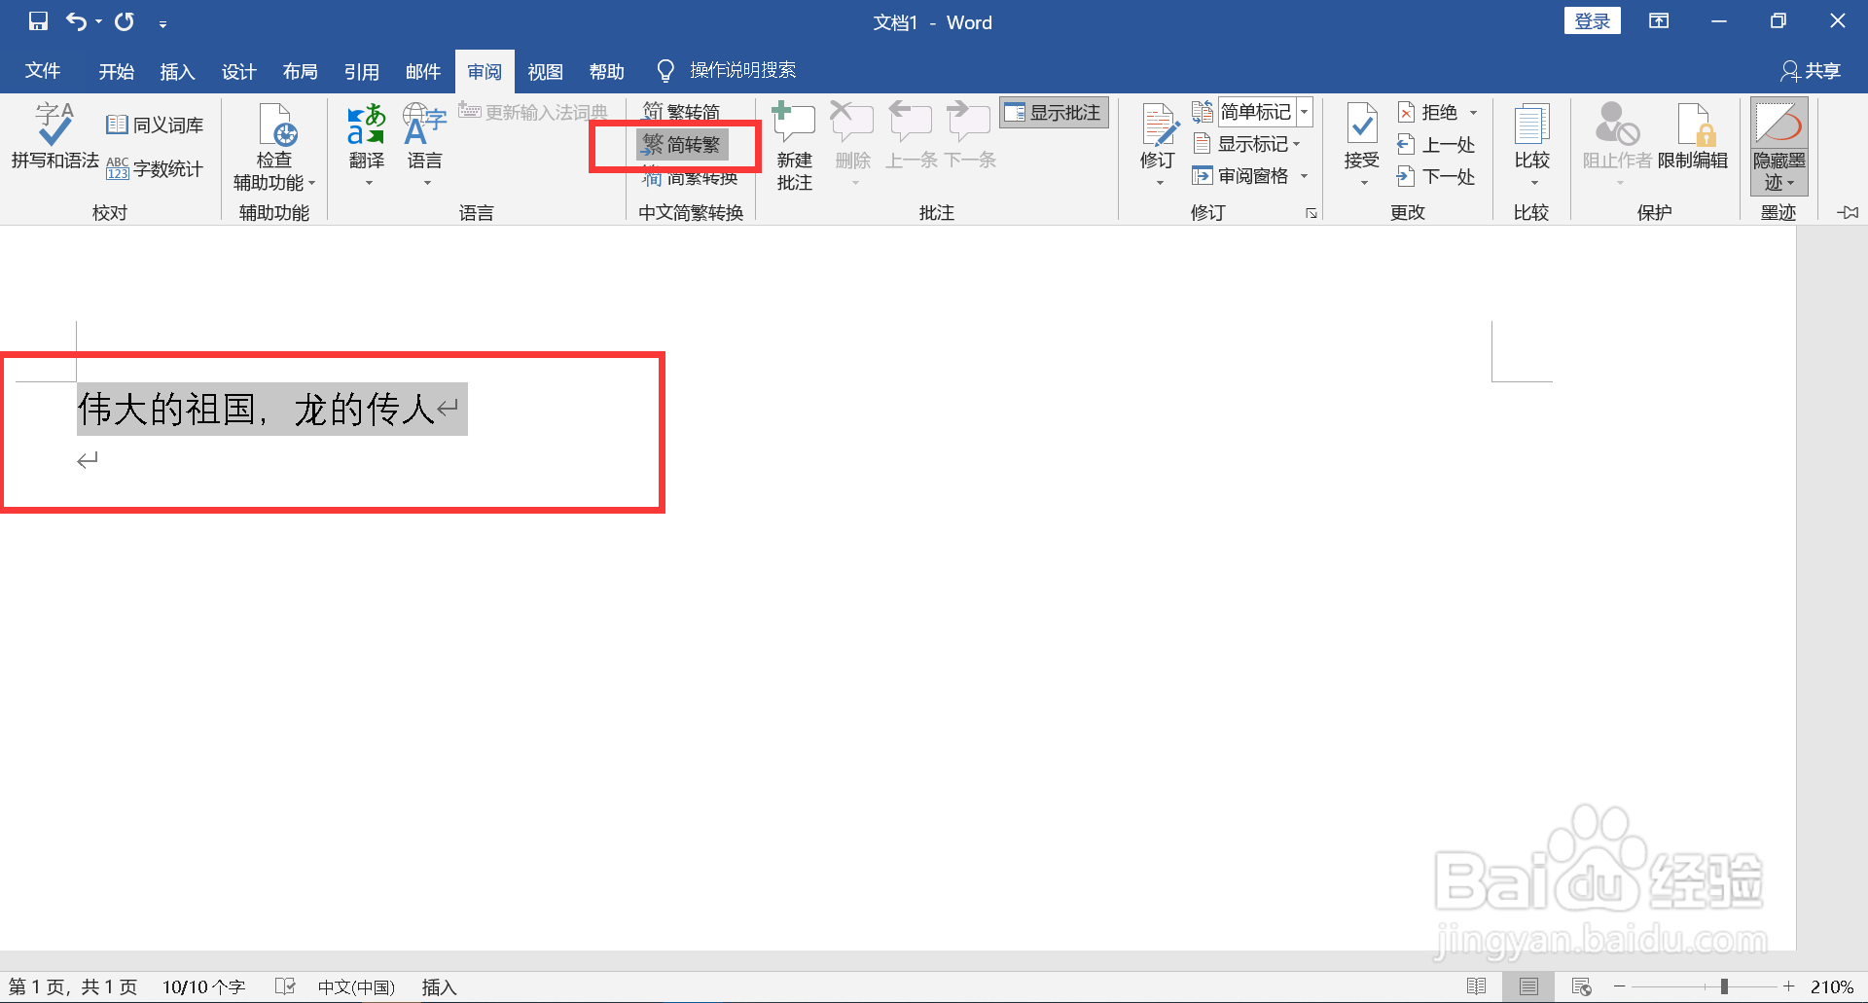
Task: Open the 同义词库 thesaurus
Action: [155, 125]
